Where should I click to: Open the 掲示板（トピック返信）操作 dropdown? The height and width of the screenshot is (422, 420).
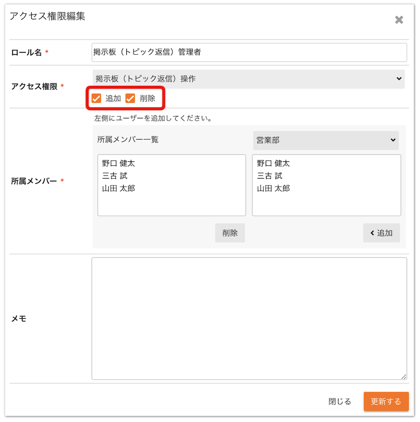tap(248, 79)
